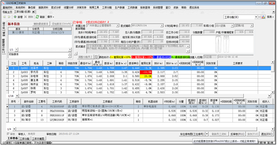Click the 添加版本(Ctrl+F6) button
277x145 pixels.
[x=61, y=24]
